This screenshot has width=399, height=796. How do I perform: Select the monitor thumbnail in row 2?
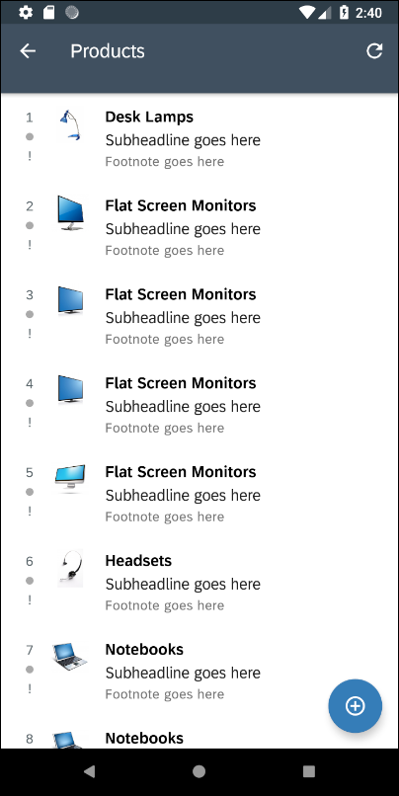[70, 213]
